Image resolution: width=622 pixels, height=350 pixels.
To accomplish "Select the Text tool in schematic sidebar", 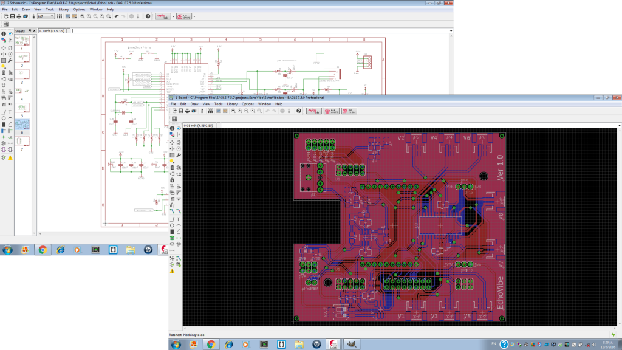I will click(10, 112).
